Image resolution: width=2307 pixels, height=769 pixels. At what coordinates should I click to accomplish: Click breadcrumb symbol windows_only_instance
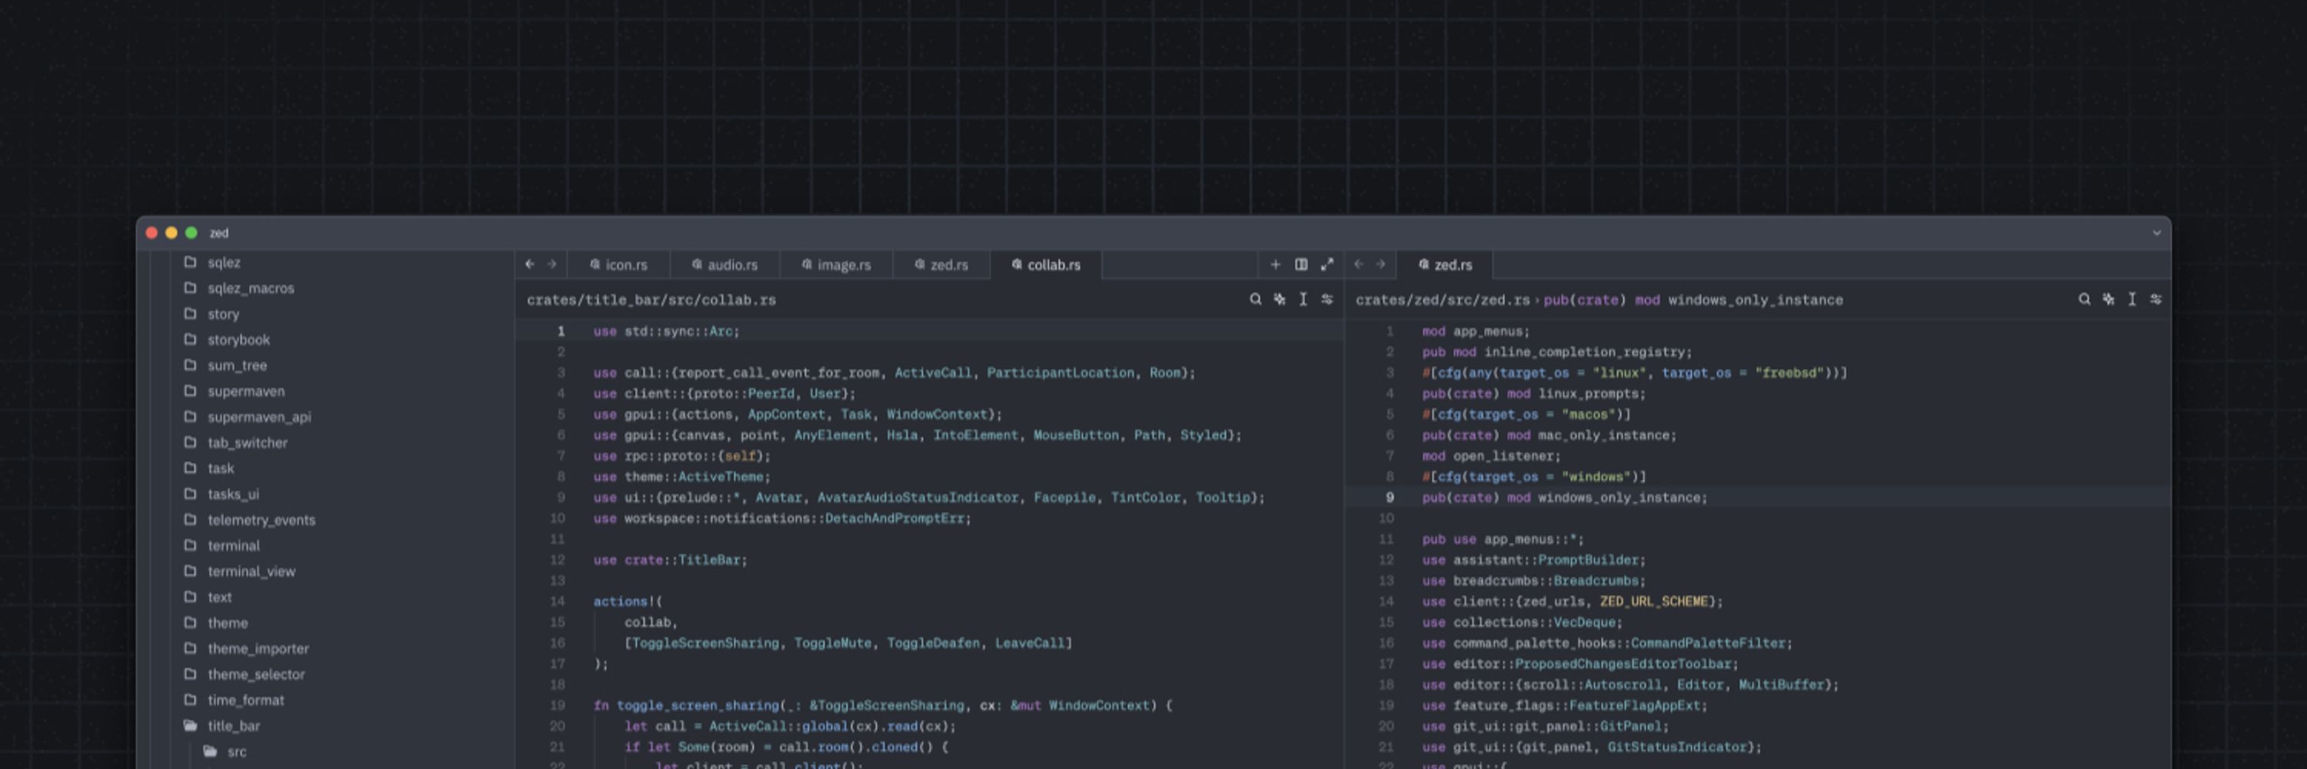[x=1756, y=300]
